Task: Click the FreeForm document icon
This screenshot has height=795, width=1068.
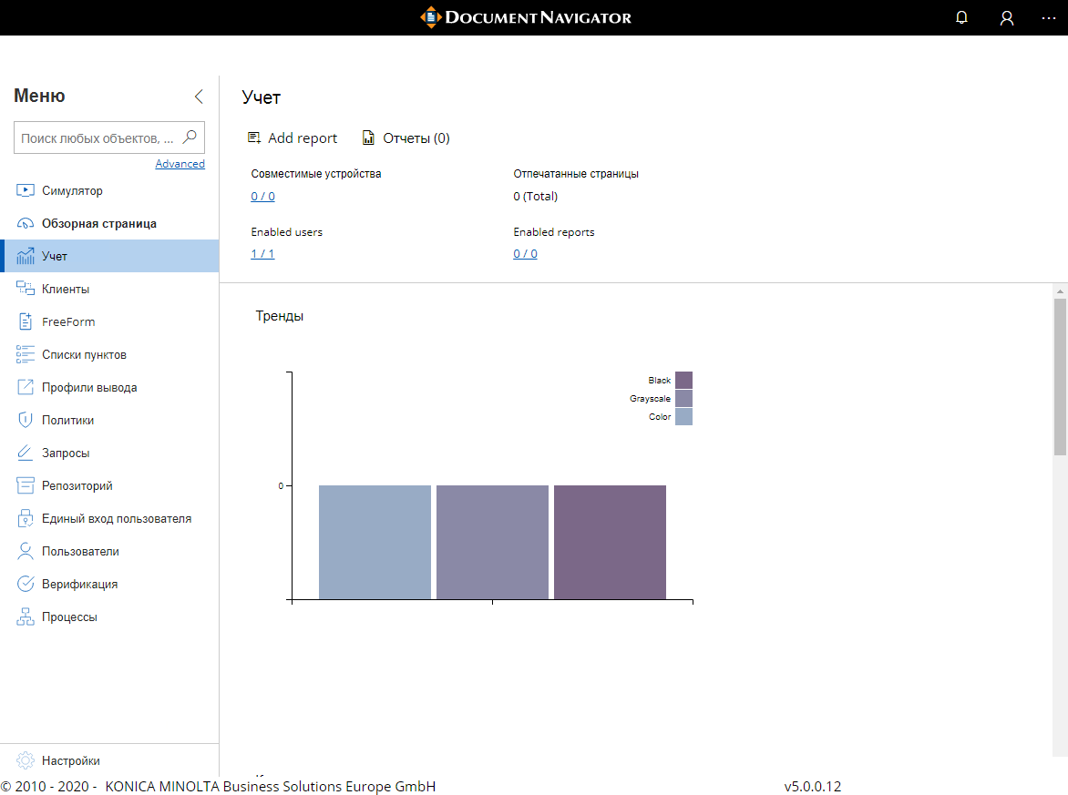Action: click(x=26, y=321)
